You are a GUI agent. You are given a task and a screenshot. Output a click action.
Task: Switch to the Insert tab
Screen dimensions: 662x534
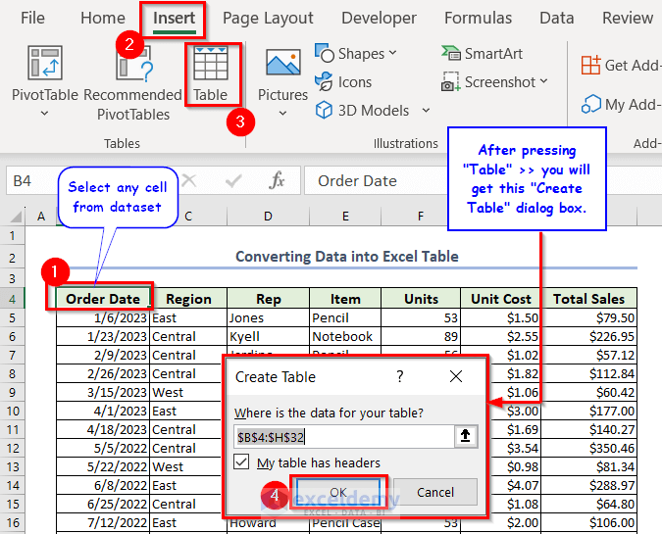(174, 19)
